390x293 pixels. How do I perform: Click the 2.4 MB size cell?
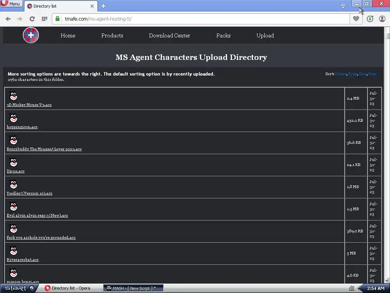pyautogui.click(x=356, y=98)
